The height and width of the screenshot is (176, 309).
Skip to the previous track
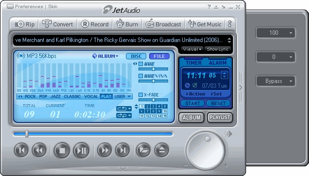point(21,150)
